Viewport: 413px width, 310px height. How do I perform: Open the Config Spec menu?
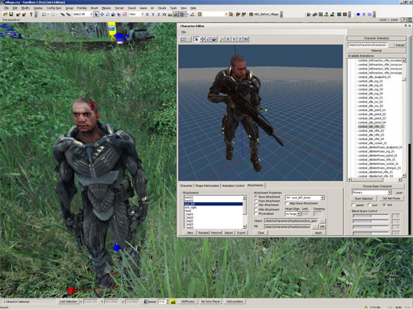coord(54,8)
